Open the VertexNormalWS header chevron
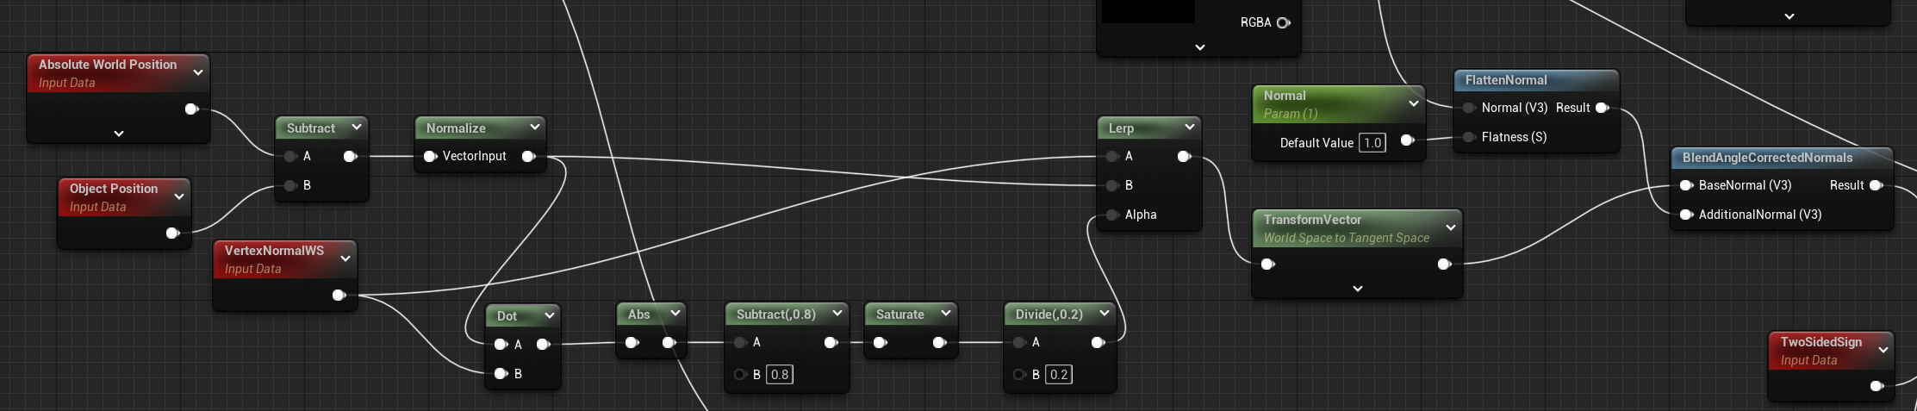 pyautogui.click(x=345, y=258)
